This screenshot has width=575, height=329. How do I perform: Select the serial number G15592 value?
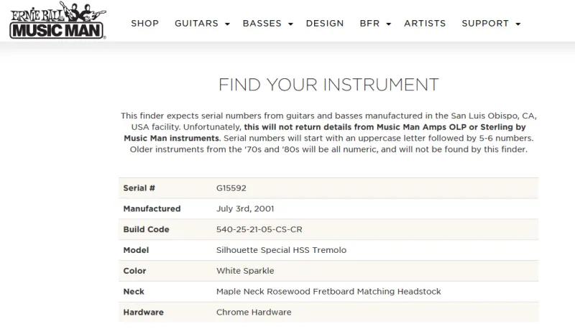pos(231,188)
